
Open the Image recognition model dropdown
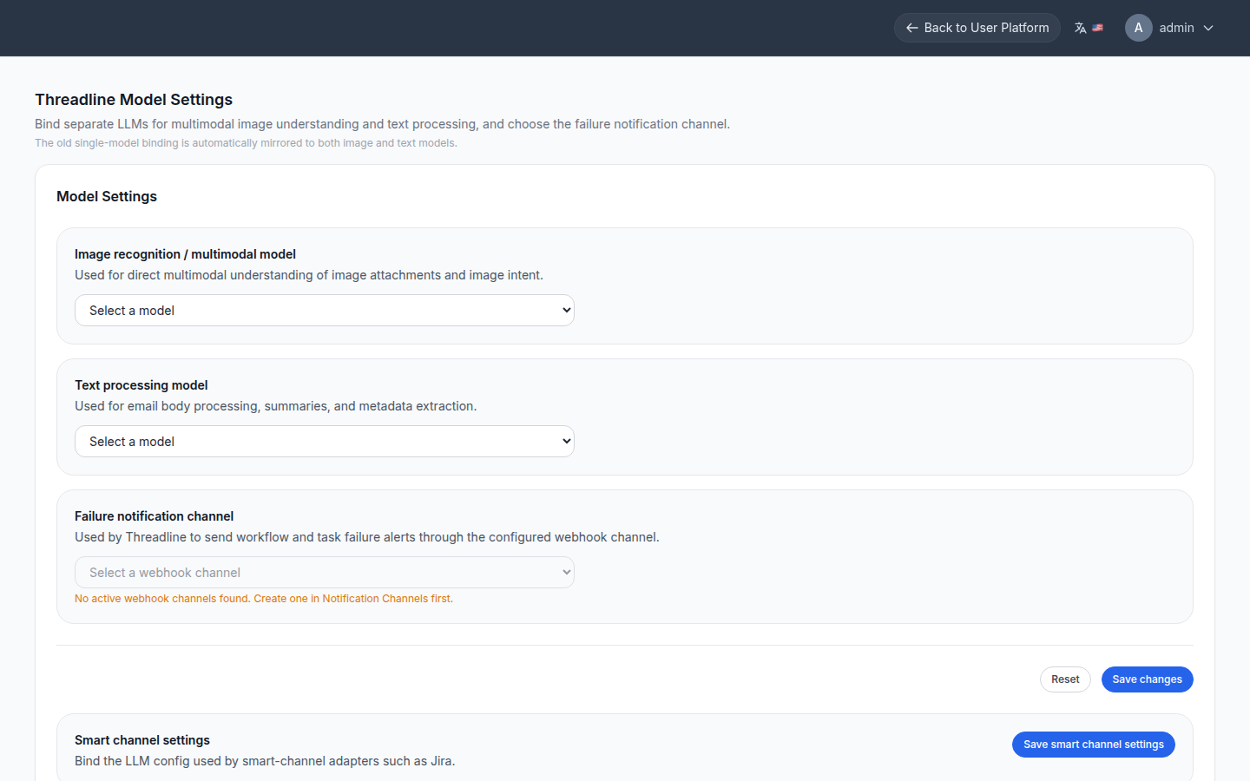point(325,311)
